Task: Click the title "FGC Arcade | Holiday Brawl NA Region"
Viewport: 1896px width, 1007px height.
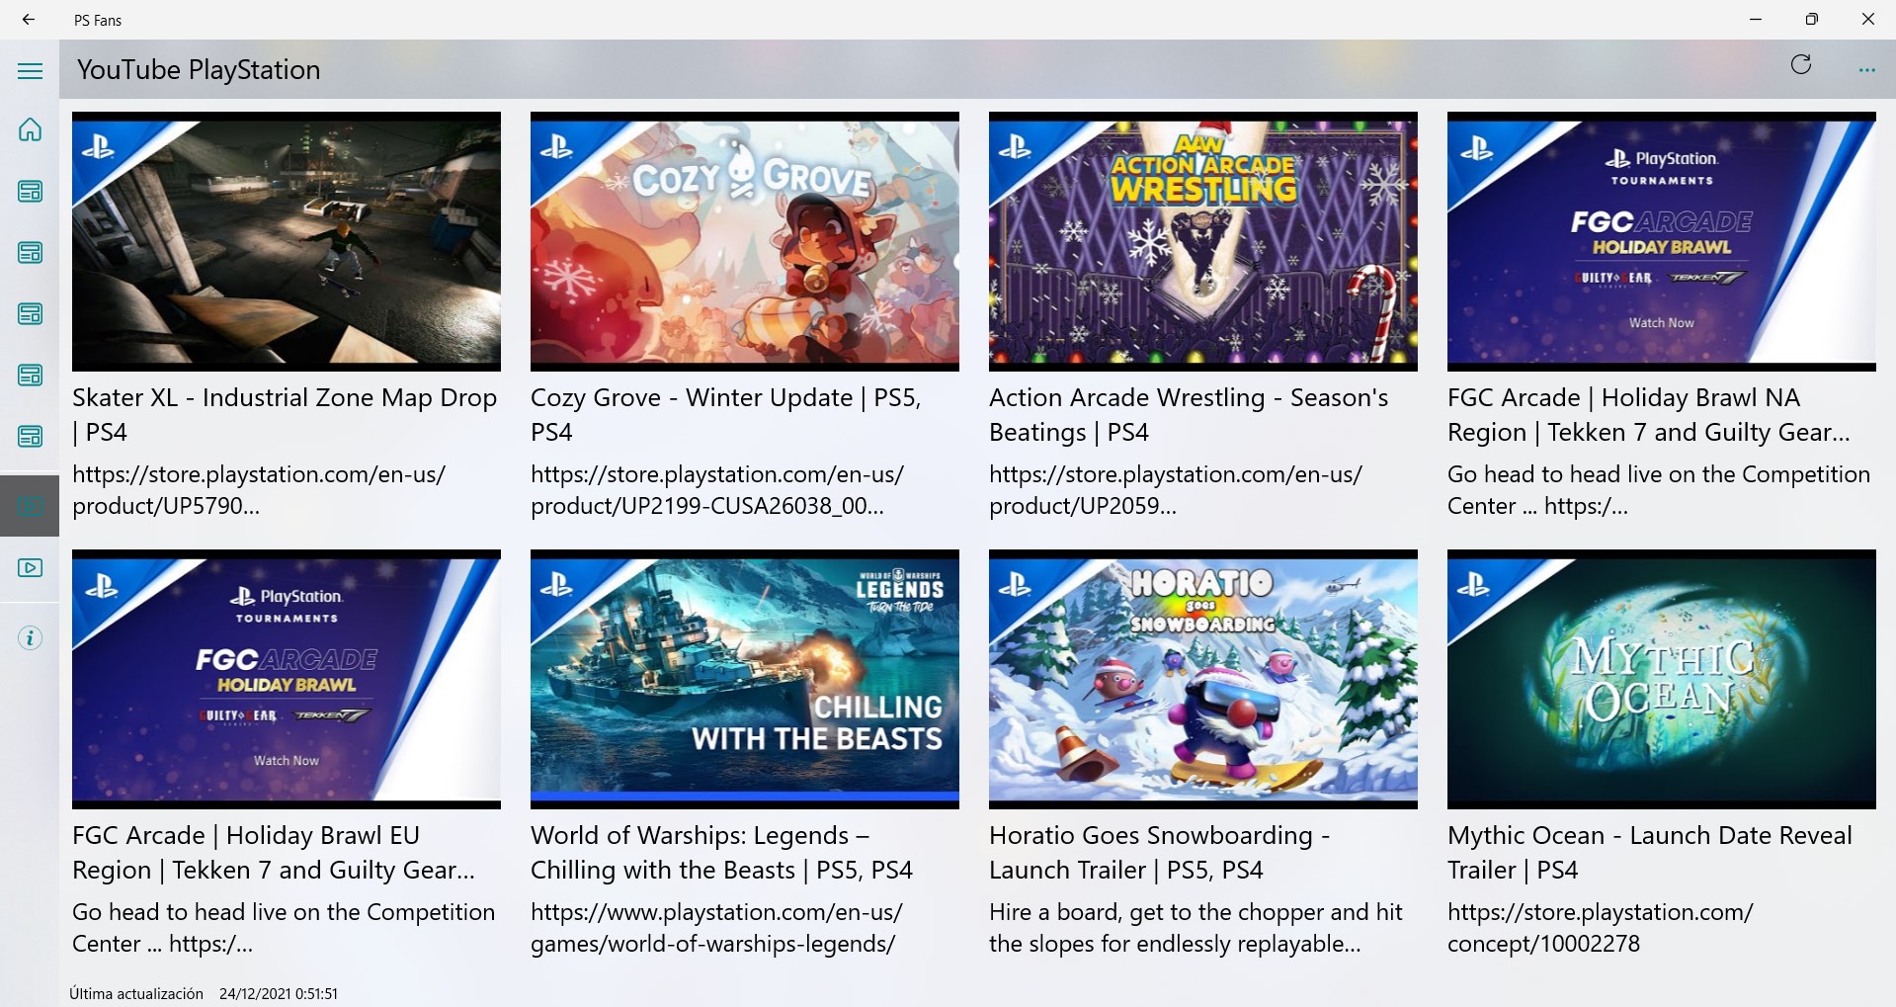Action: tap(1649, 415)
